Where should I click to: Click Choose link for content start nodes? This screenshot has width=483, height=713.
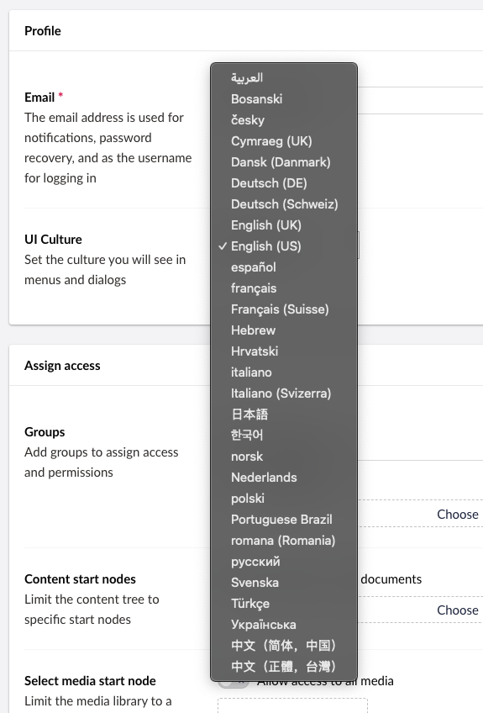457,610
